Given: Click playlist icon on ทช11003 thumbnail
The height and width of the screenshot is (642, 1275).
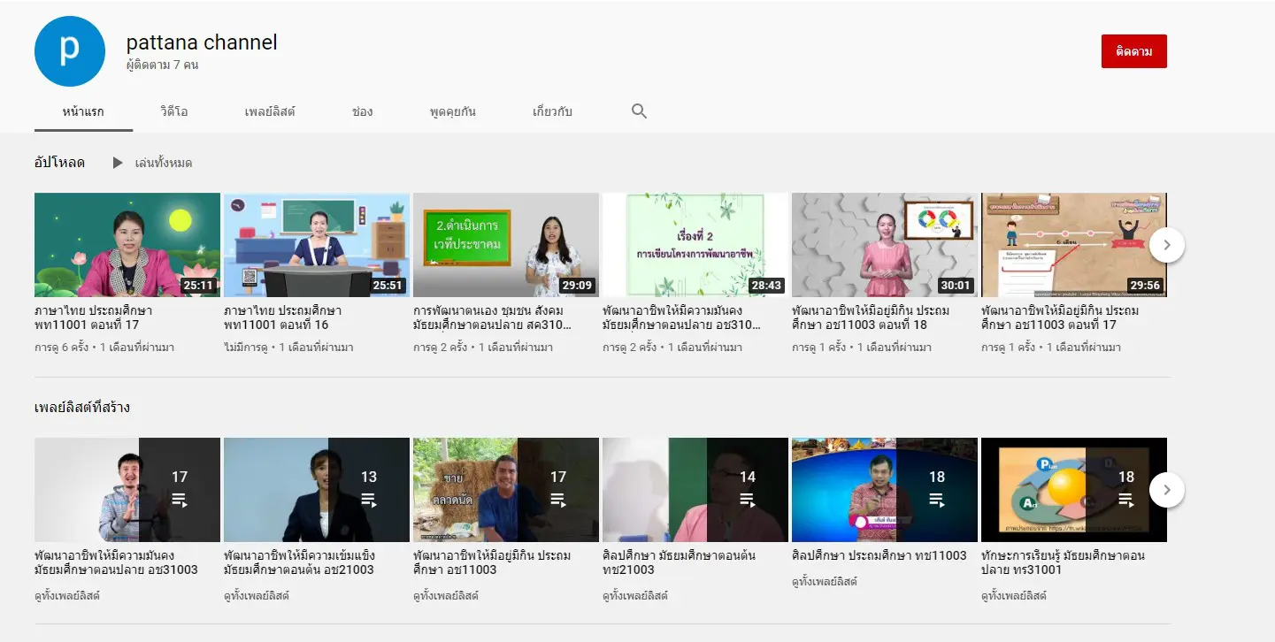Looking at the screenshot, I should (937, 501).
